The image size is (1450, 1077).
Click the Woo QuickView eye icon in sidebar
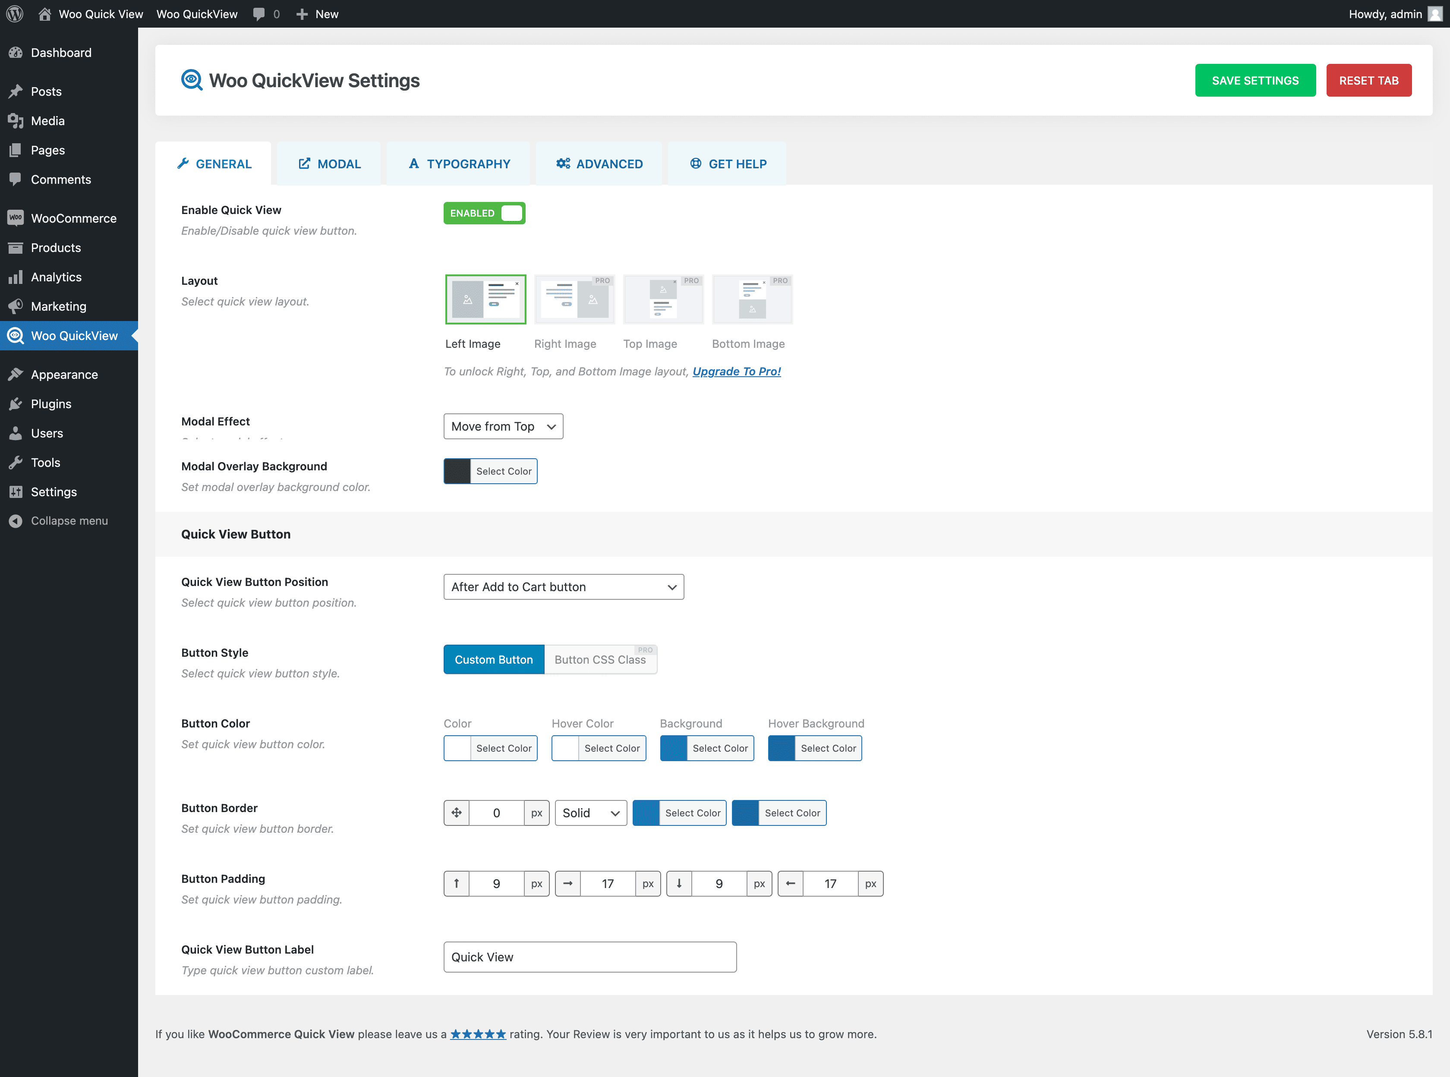(16, 336)
